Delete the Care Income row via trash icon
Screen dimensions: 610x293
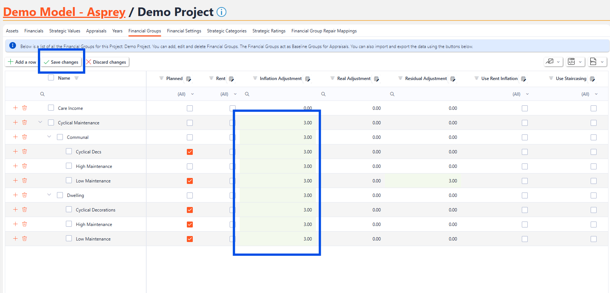point(25,108)
